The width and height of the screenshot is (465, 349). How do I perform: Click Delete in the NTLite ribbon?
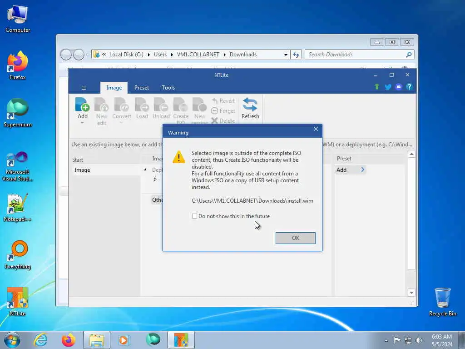click(223, 121)
